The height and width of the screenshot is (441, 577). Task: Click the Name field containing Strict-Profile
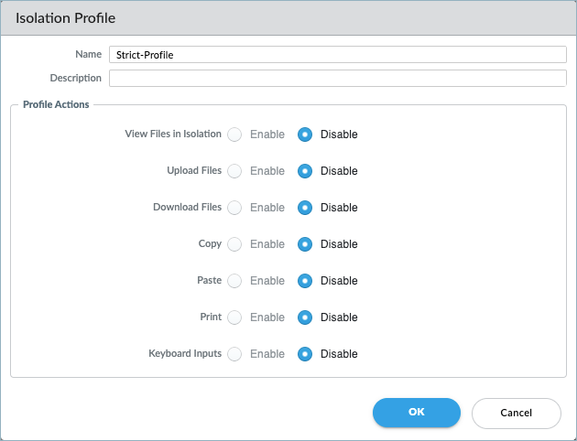point(337,55)
